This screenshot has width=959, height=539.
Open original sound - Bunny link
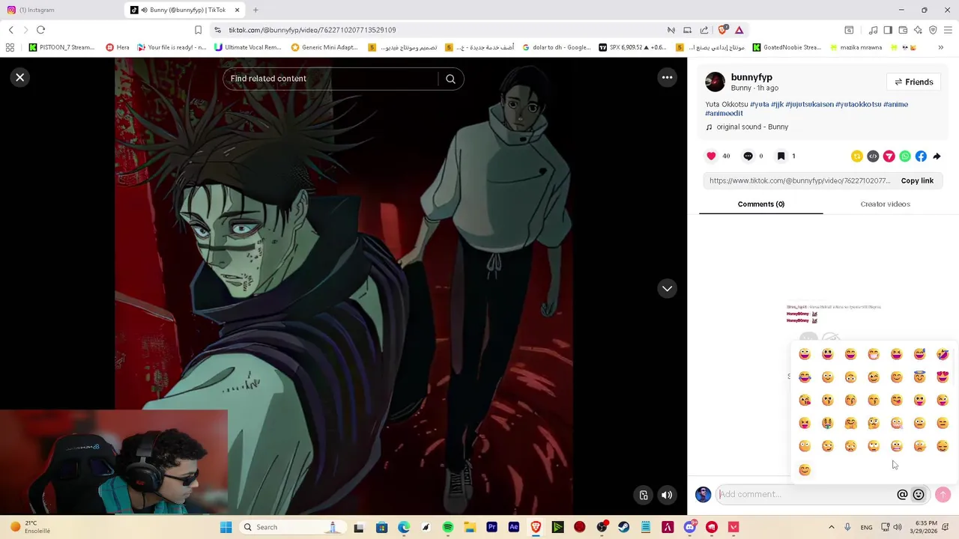pyautogui.click(x=752, y=127)
